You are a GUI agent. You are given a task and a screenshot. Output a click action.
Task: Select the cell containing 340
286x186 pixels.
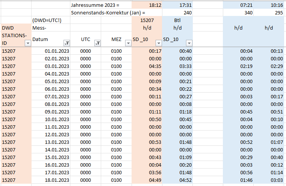238,13
